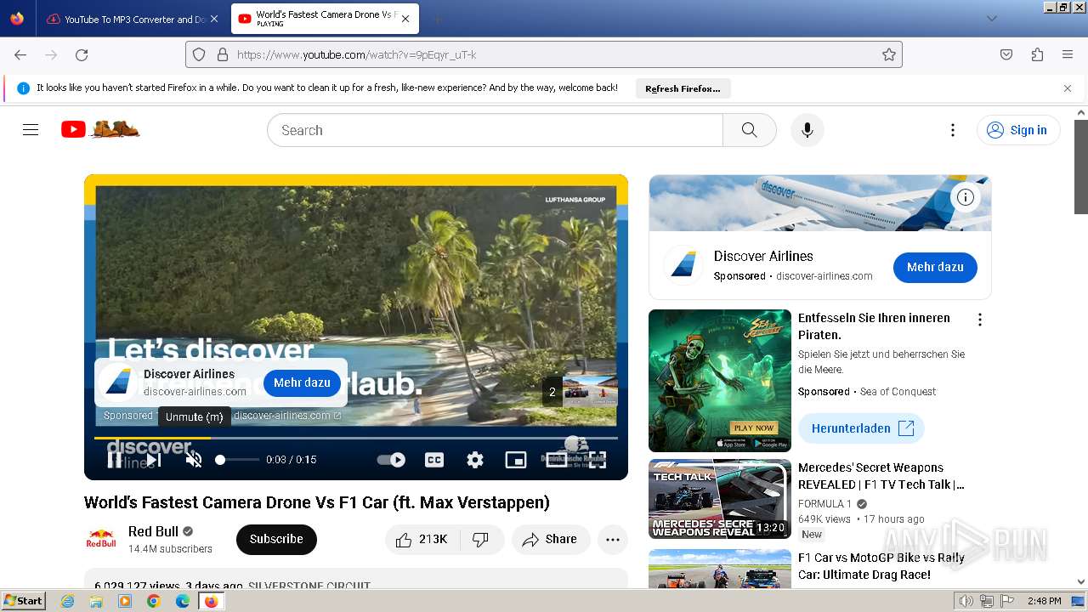Click Mehr dazu in the sidebar Discover Airlines ad
The image size is (1088, 612).
click(x=935, y=267)
